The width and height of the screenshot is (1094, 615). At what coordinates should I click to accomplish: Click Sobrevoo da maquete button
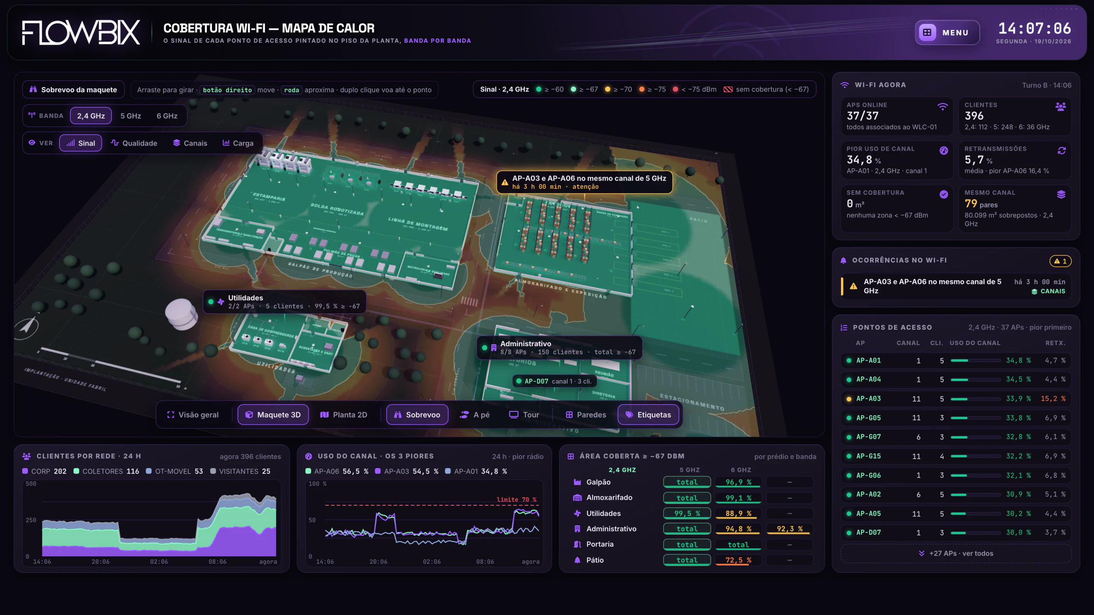[x=73, y=90]
